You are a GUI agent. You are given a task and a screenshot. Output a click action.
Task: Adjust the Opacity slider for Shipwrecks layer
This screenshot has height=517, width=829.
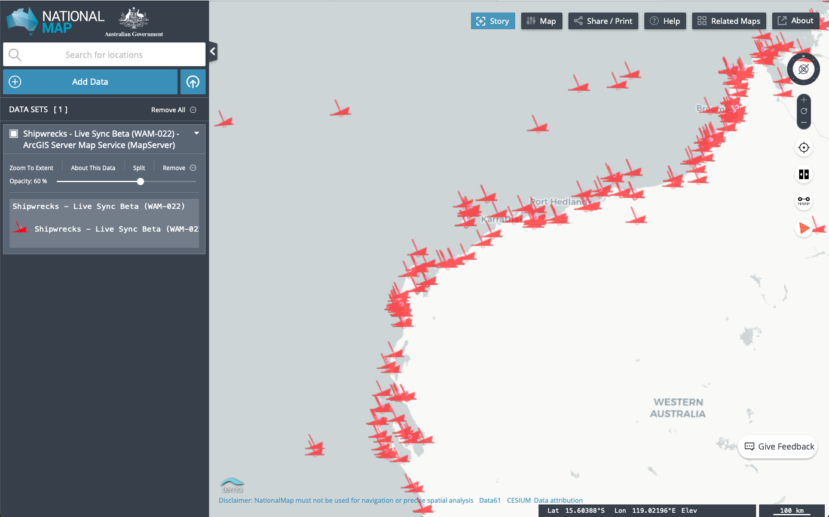tap(140, 181)
